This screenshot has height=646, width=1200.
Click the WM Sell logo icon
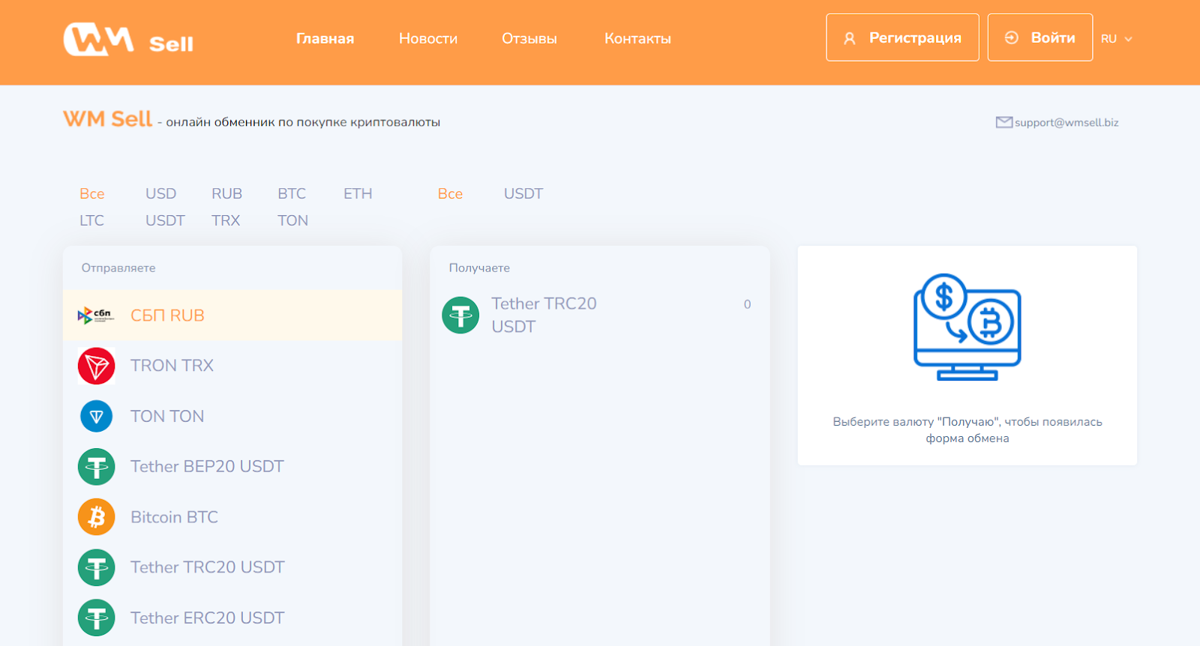[99, 39]
